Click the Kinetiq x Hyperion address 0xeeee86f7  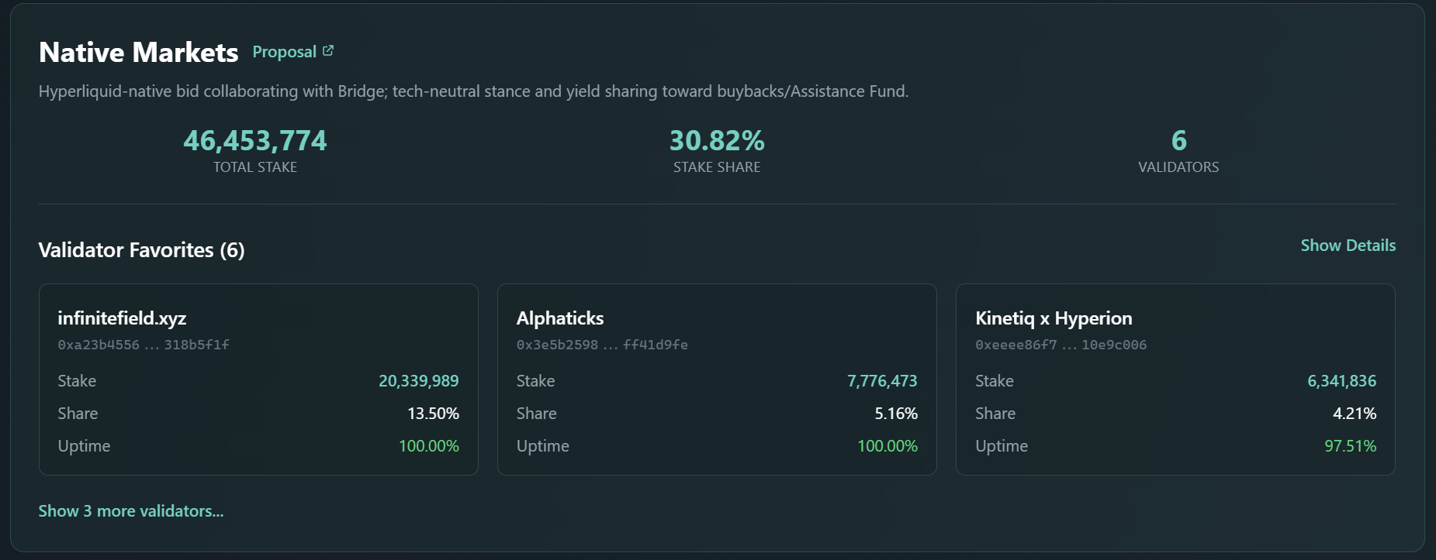(1062, 345)
